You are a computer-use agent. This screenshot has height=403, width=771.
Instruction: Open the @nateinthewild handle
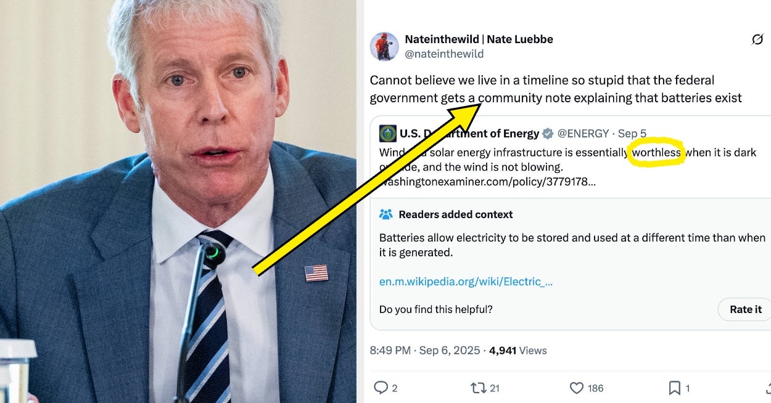[444, 54]
